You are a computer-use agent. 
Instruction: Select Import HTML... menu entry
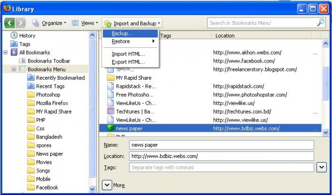pyautogui.click(x=130, y=54)
